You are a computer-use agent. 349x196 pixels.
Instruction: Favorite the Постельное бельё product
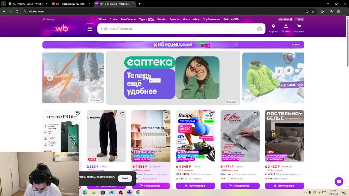pyautogui.click(x=300, y=114)
